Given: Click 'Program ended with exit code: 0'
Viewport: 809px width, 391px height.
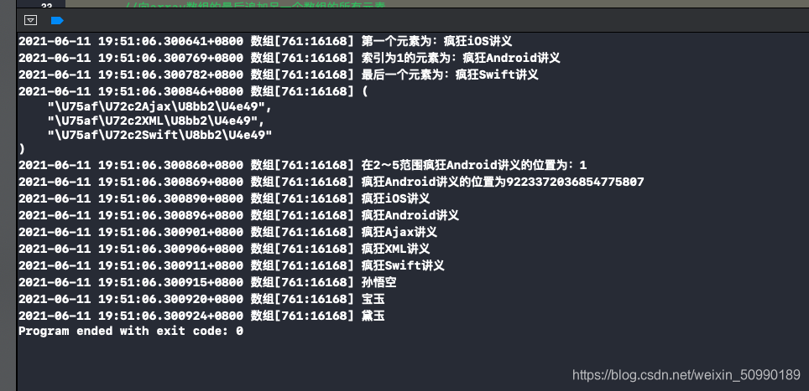Looking at the screenshot, I should point(131,331).
